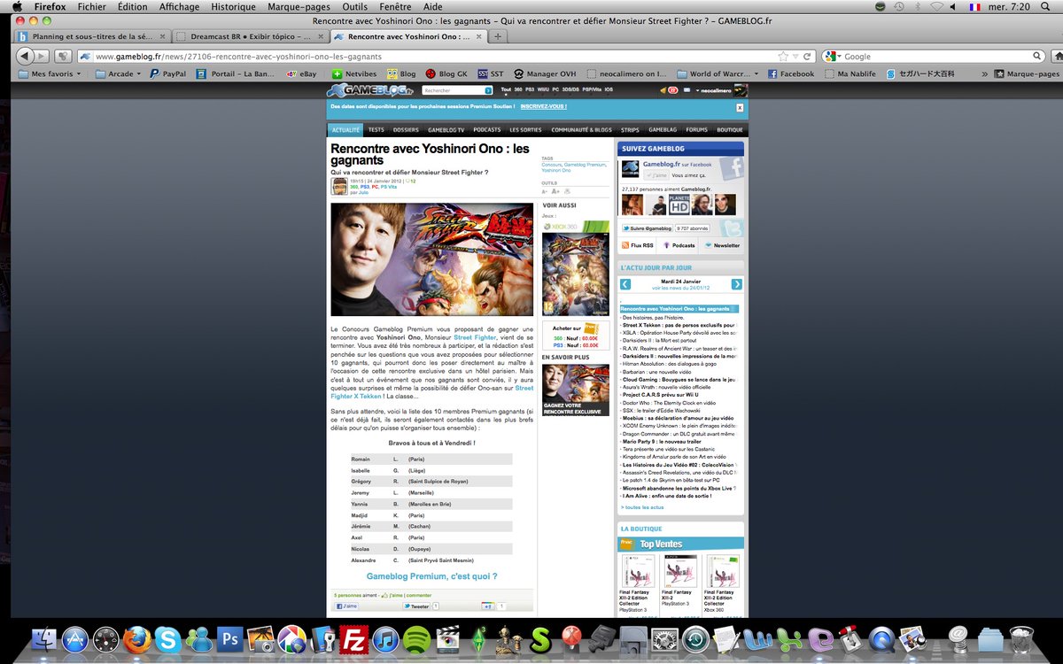Click the Tweeter button under article
The width and height of the screenshot is (1063, 664).
[x=416, y=606]
